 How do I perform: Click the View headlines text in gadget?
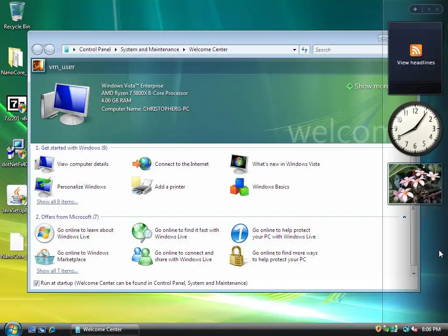pos(416,63)
